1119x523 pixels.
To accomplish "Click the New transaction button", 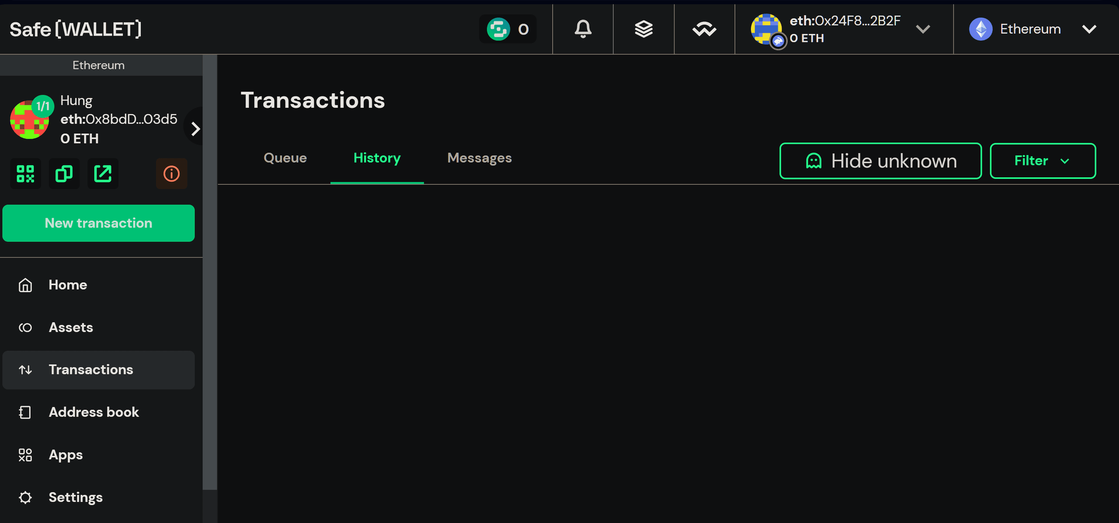I will (98, 223).
